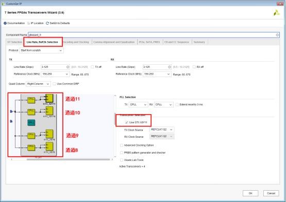286x202 pixels.
Task: Open the RX Reference Clock dropdown
Action: pos(157,74)
